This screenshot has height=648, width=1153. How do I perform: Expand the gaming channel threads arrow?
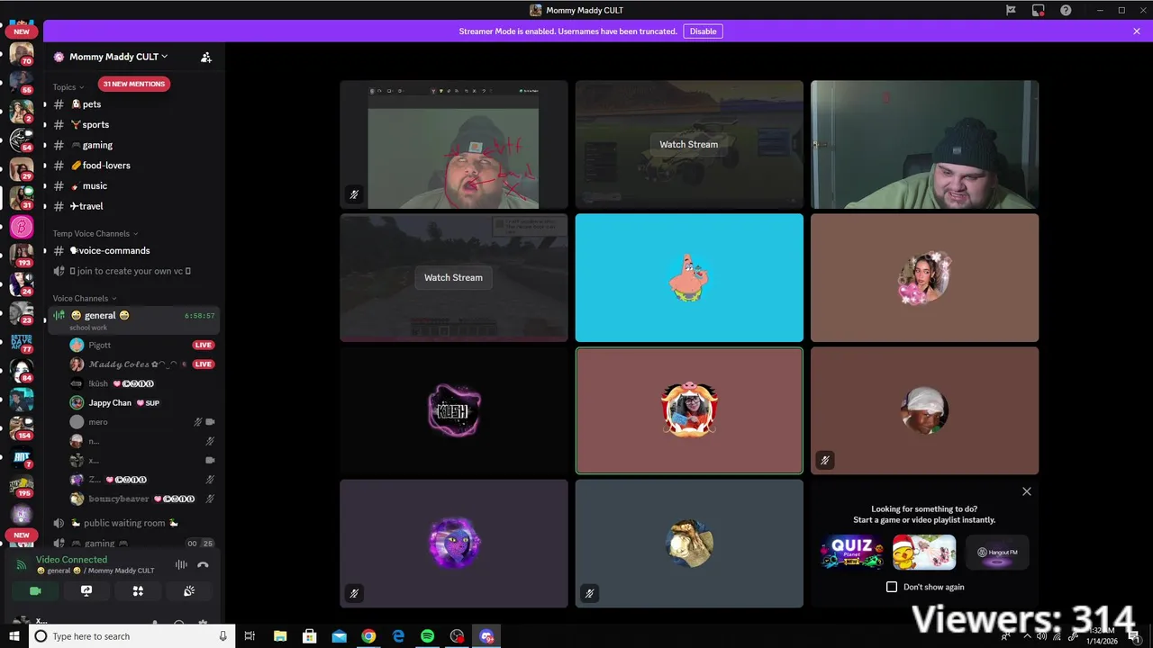pos(45,145)
